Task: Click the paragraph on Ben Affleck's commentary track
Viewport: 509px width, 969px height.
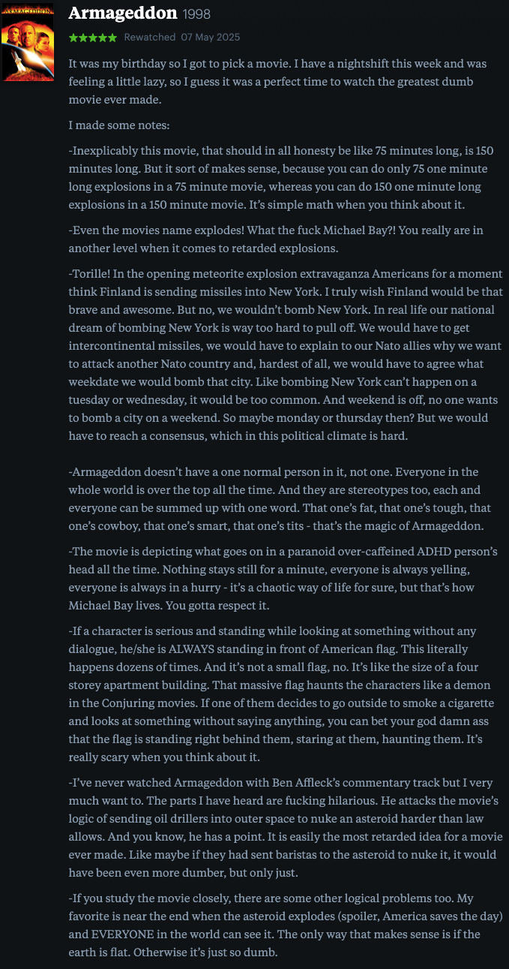Action: point(285,827)
